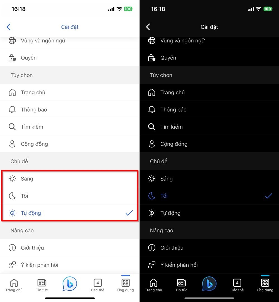Tap checkmark next to Tối, dark screen
The height and width of the screenshot is (302, 279).
tap(269, 196)
